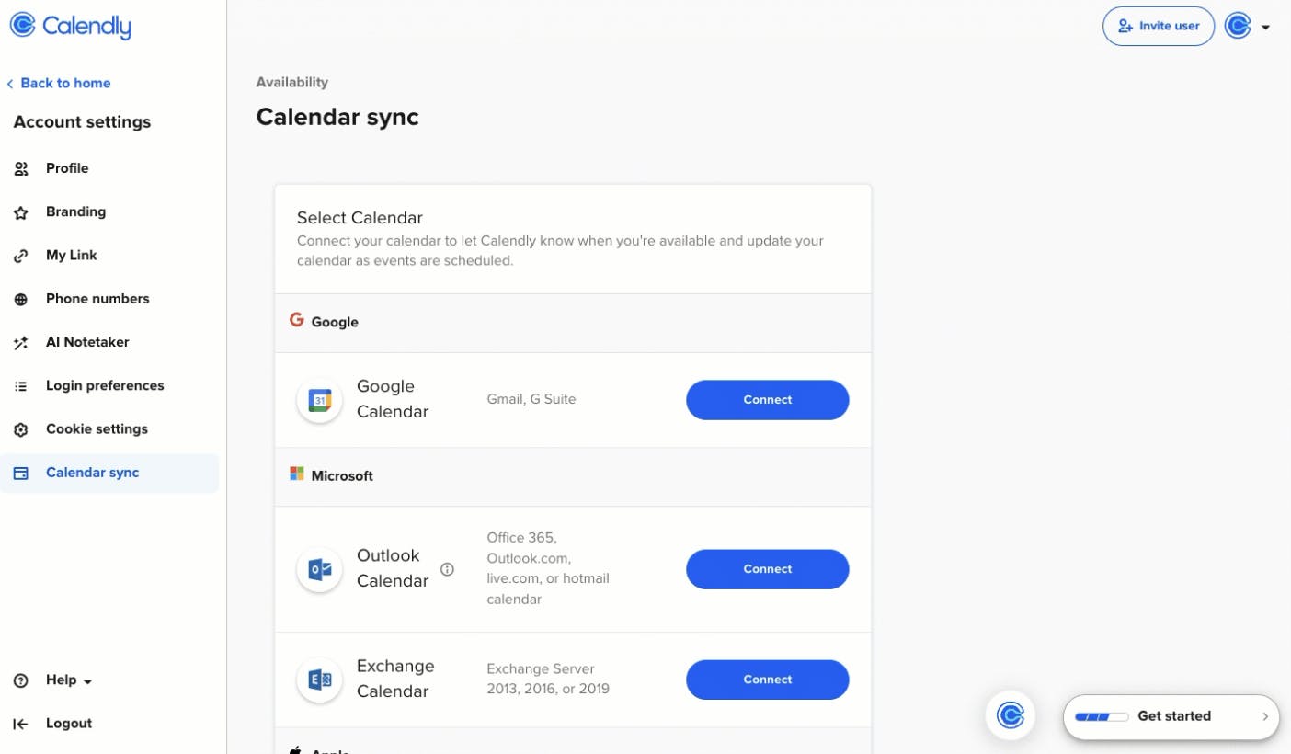Go back to home
The image size is (1291, 754).
(x=65, y=83)
